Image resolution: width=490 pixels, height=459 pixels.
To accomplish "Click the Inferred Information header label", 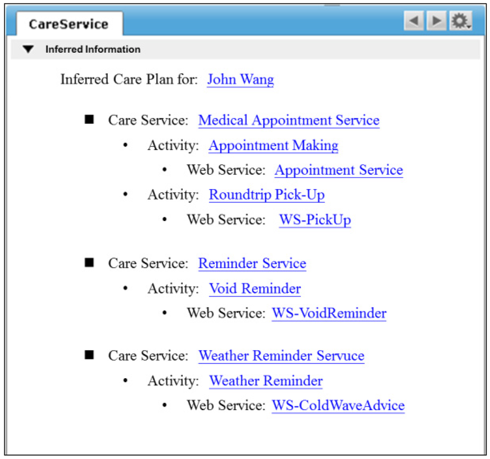I will (93, 49).
